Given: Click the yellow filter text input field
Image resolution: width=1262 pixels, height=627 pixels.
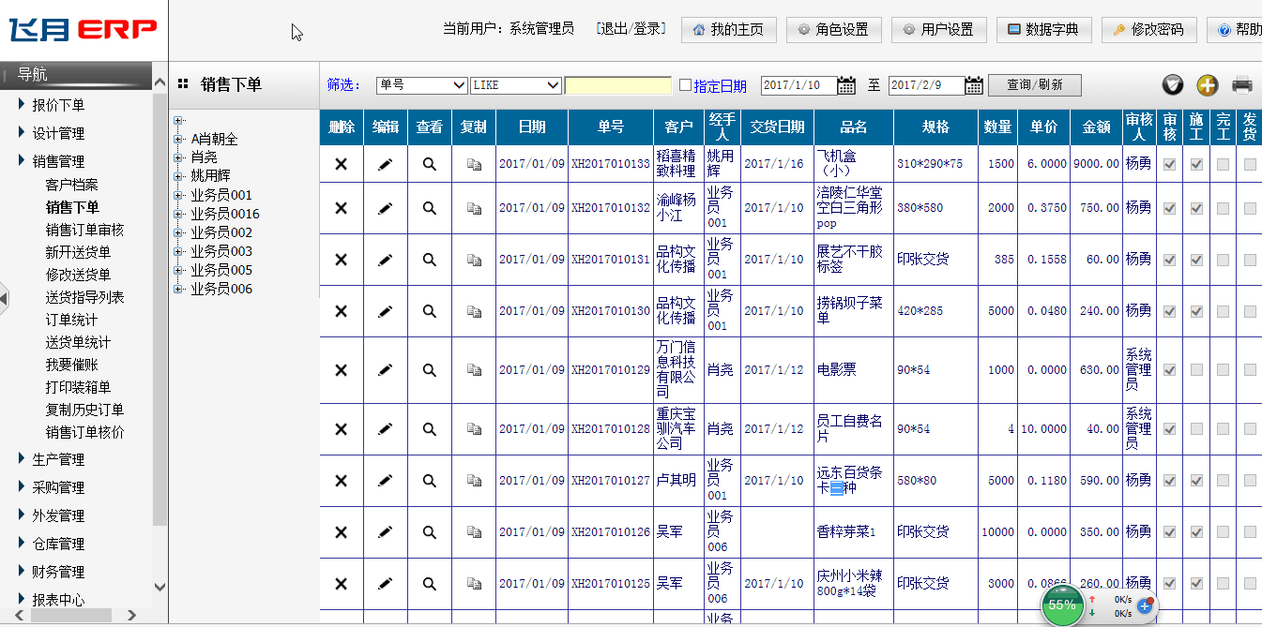Looking at the screenshot, I should (617, 85).
